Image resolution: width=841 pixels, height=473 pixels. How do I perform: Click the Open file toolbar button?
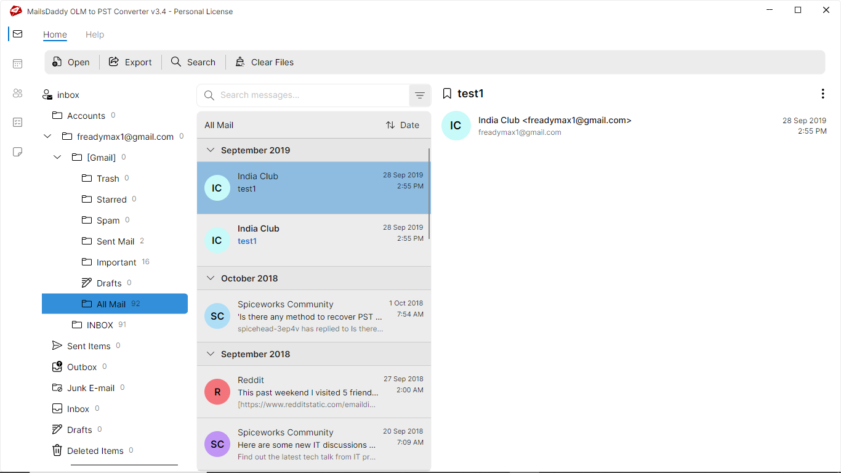coord(71,62)
